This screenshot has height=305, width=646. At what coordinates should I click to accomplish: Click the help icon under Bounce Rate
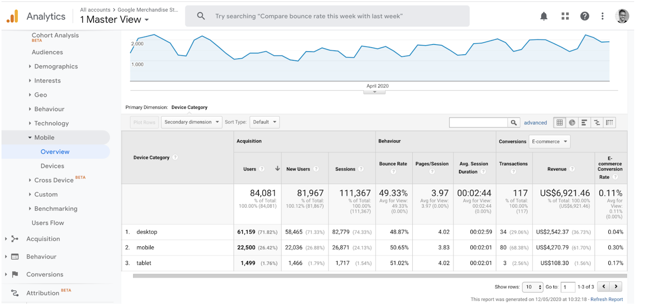(393, 172)
